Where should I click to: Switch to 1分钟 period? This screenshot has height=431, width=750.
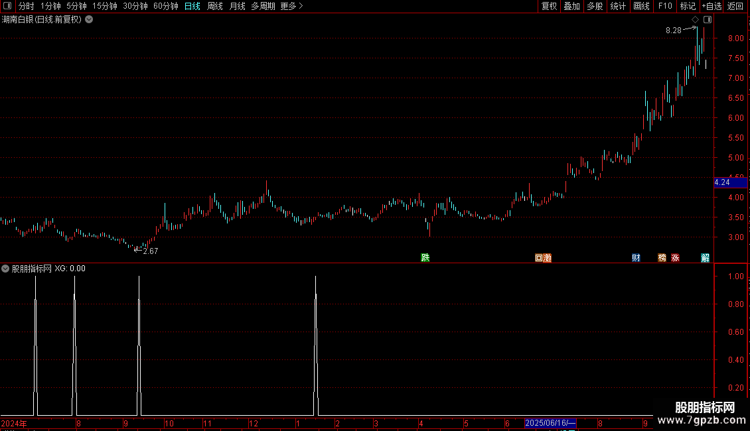(50, 6)
